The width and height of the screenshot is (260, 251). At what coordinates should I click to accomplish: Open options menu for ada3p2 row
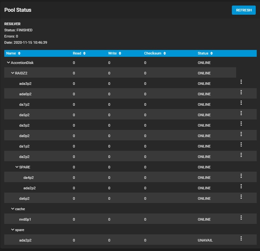(x=241, y=82)
